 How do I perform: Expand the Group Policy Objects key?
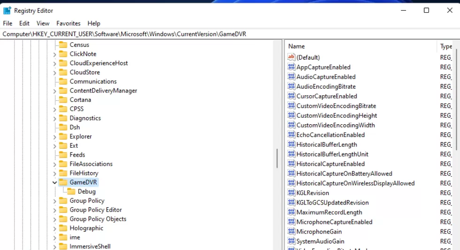(54, 219)
